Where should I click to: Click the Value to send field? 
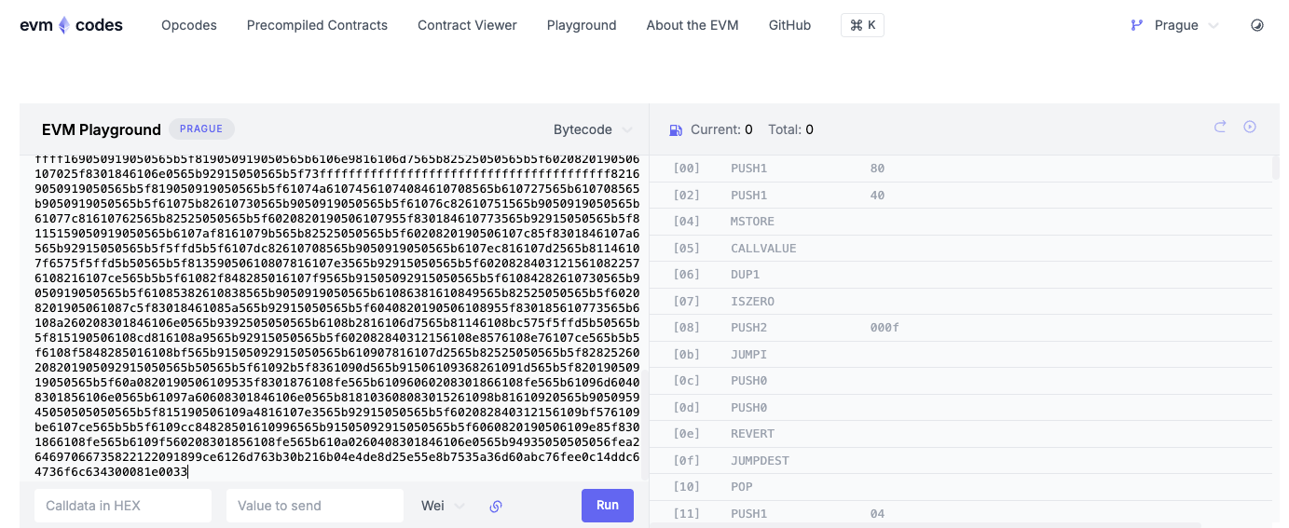(x=315, y=506)
